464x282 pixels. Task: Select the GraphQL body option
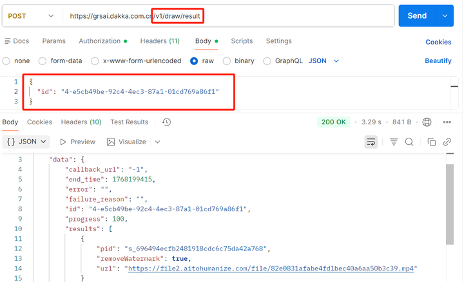point(267,61)
